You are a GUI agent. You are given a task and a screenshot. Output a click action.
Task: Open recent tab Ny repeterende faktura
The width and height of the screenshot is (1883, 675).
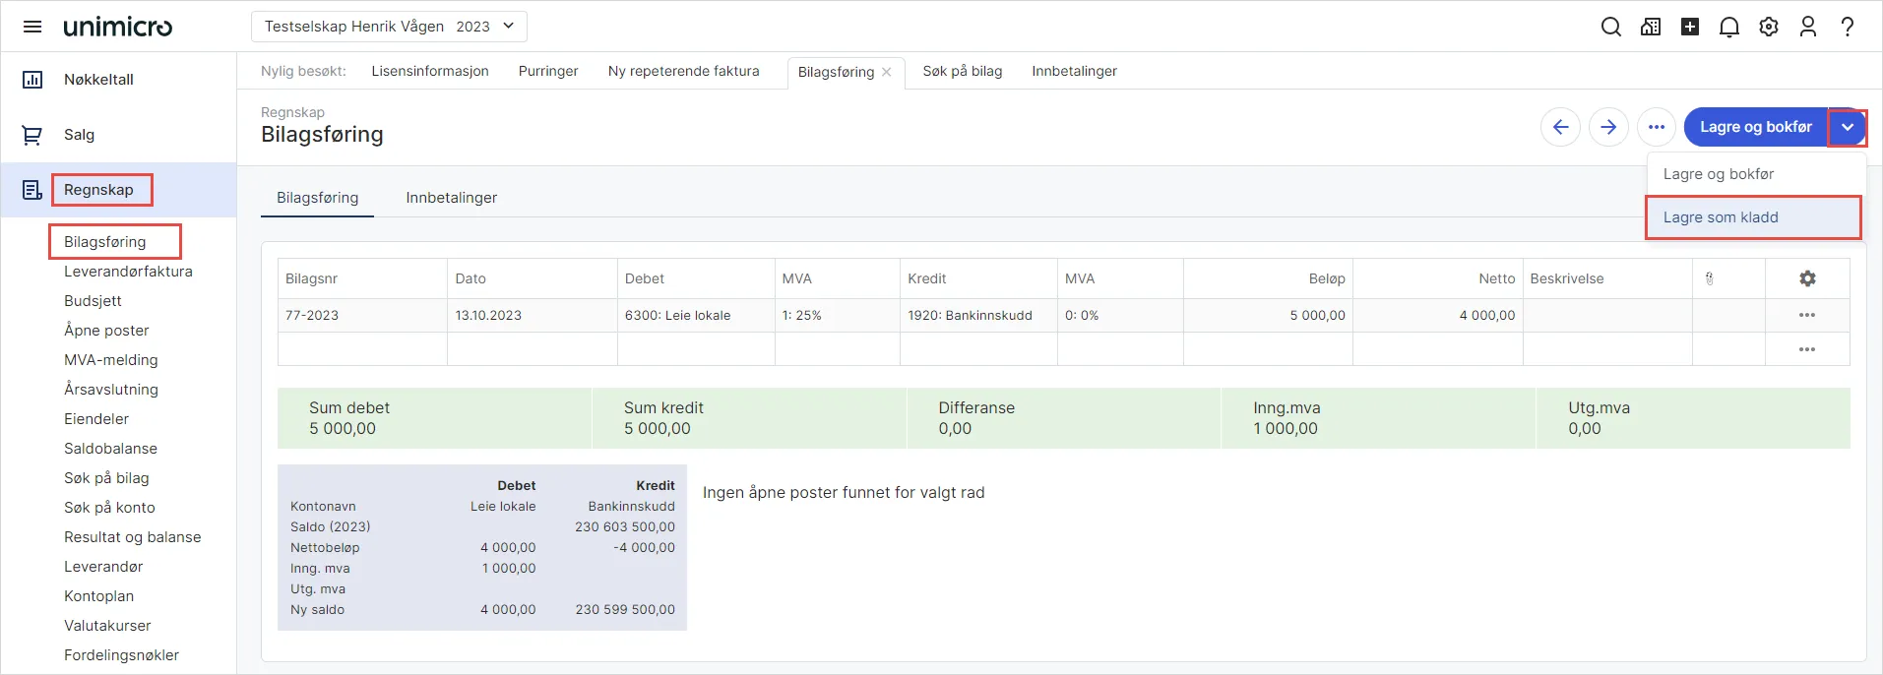coord(684,71)
